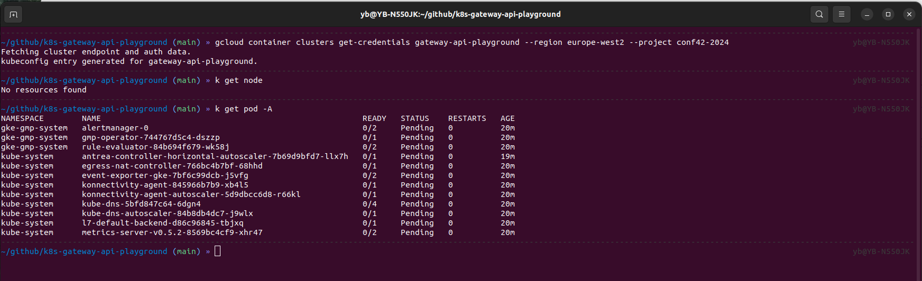This screenshot has height=281, width=922.
Task: Click the gcloud get-credentials command text
Action: (x=472, y=42)
